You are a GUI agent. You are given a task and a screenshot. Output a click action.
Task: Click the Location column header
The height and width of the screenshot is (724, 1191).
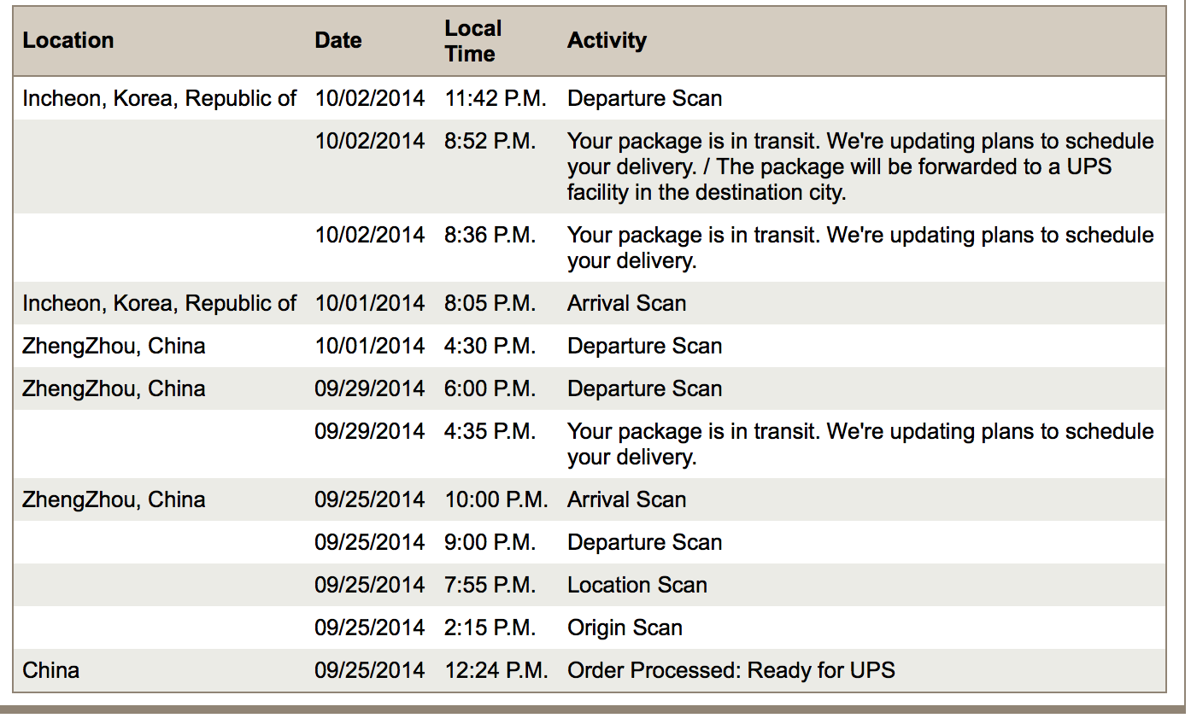coord(68,40)
